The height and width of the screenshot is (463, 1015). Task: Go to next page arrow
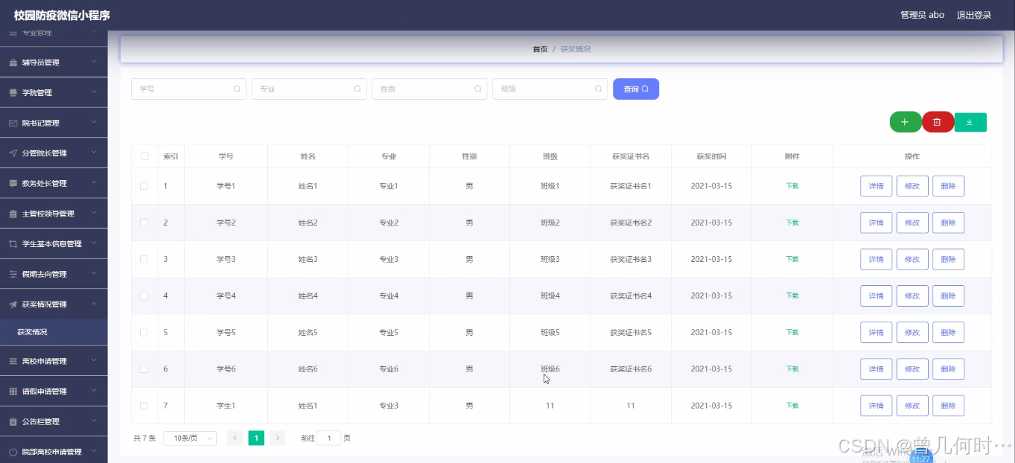coord(278,438)
